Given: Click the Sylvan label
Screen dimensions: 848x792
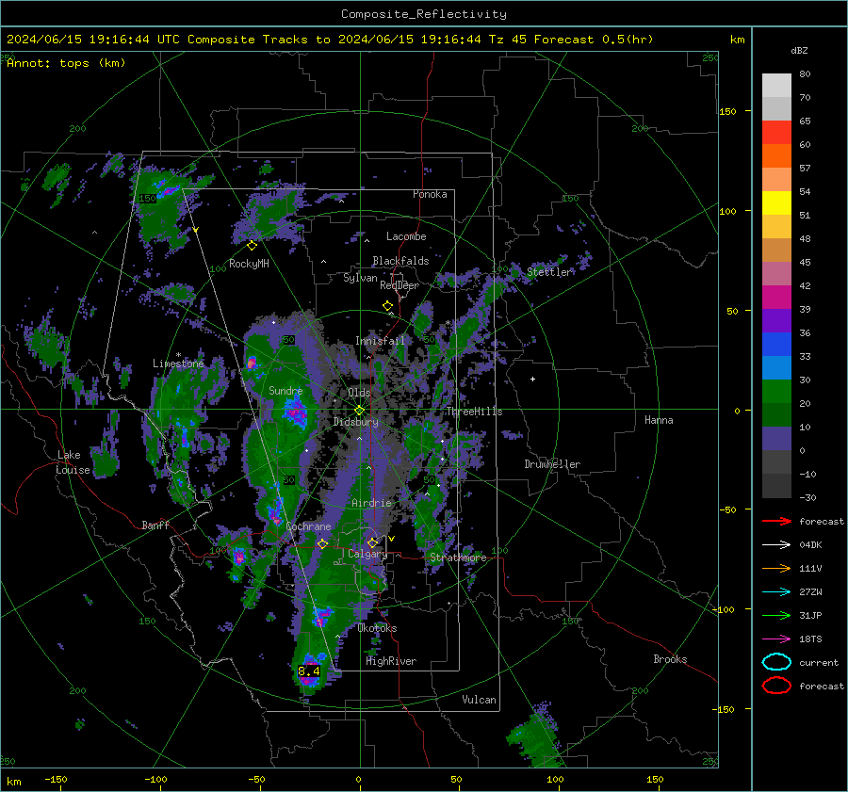Looking at the screenshot, I should (360, 278).
